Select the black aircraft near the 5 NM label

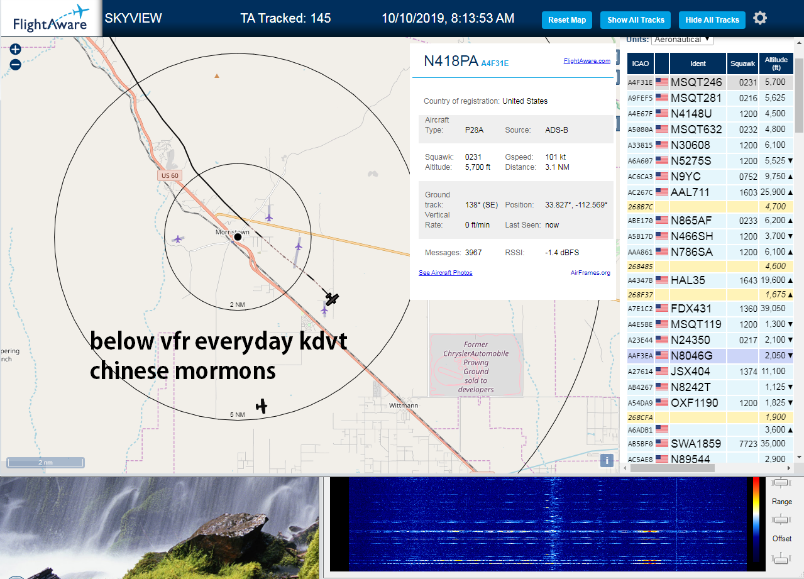click(262, 407)
